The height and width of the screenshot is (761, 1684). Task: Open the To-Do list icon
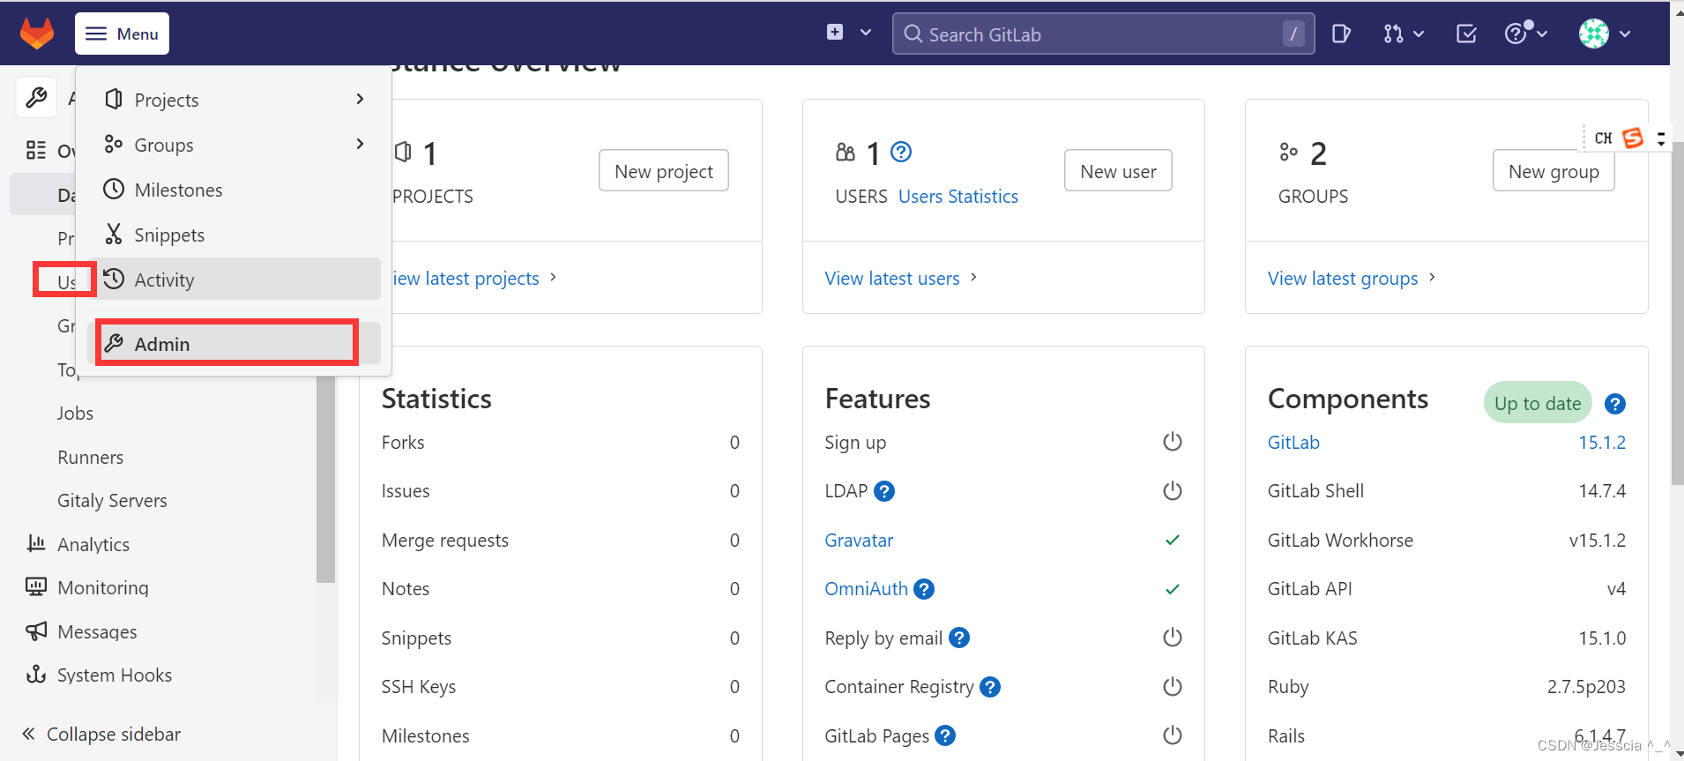pyautogui.click(x=1467, y=34)
